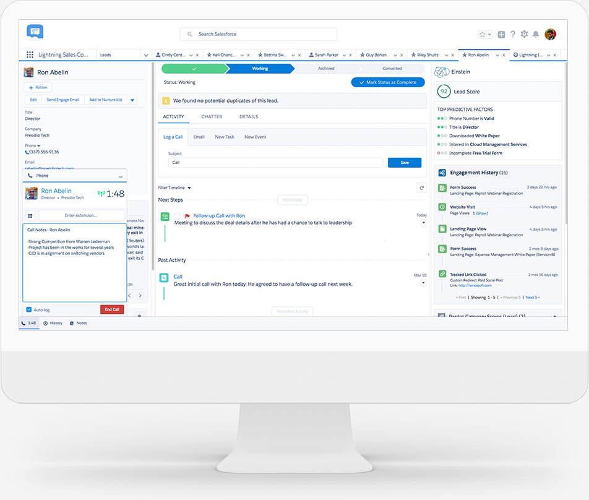589x500 pixels.
Task: Switch to the Chatter tab
Action: tap(212, 116)
